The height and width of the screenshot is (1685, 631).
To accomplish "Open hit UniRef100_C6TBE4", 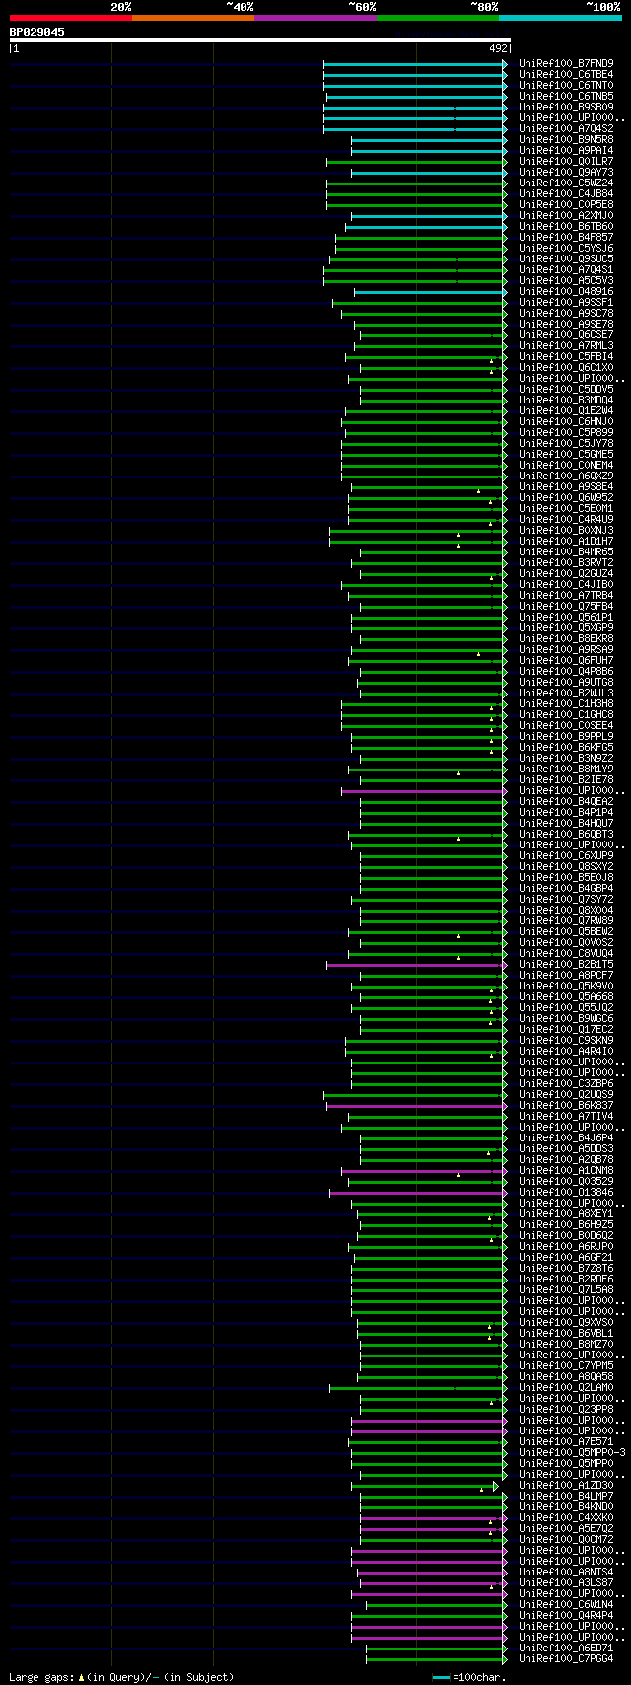I will (566, 74).
